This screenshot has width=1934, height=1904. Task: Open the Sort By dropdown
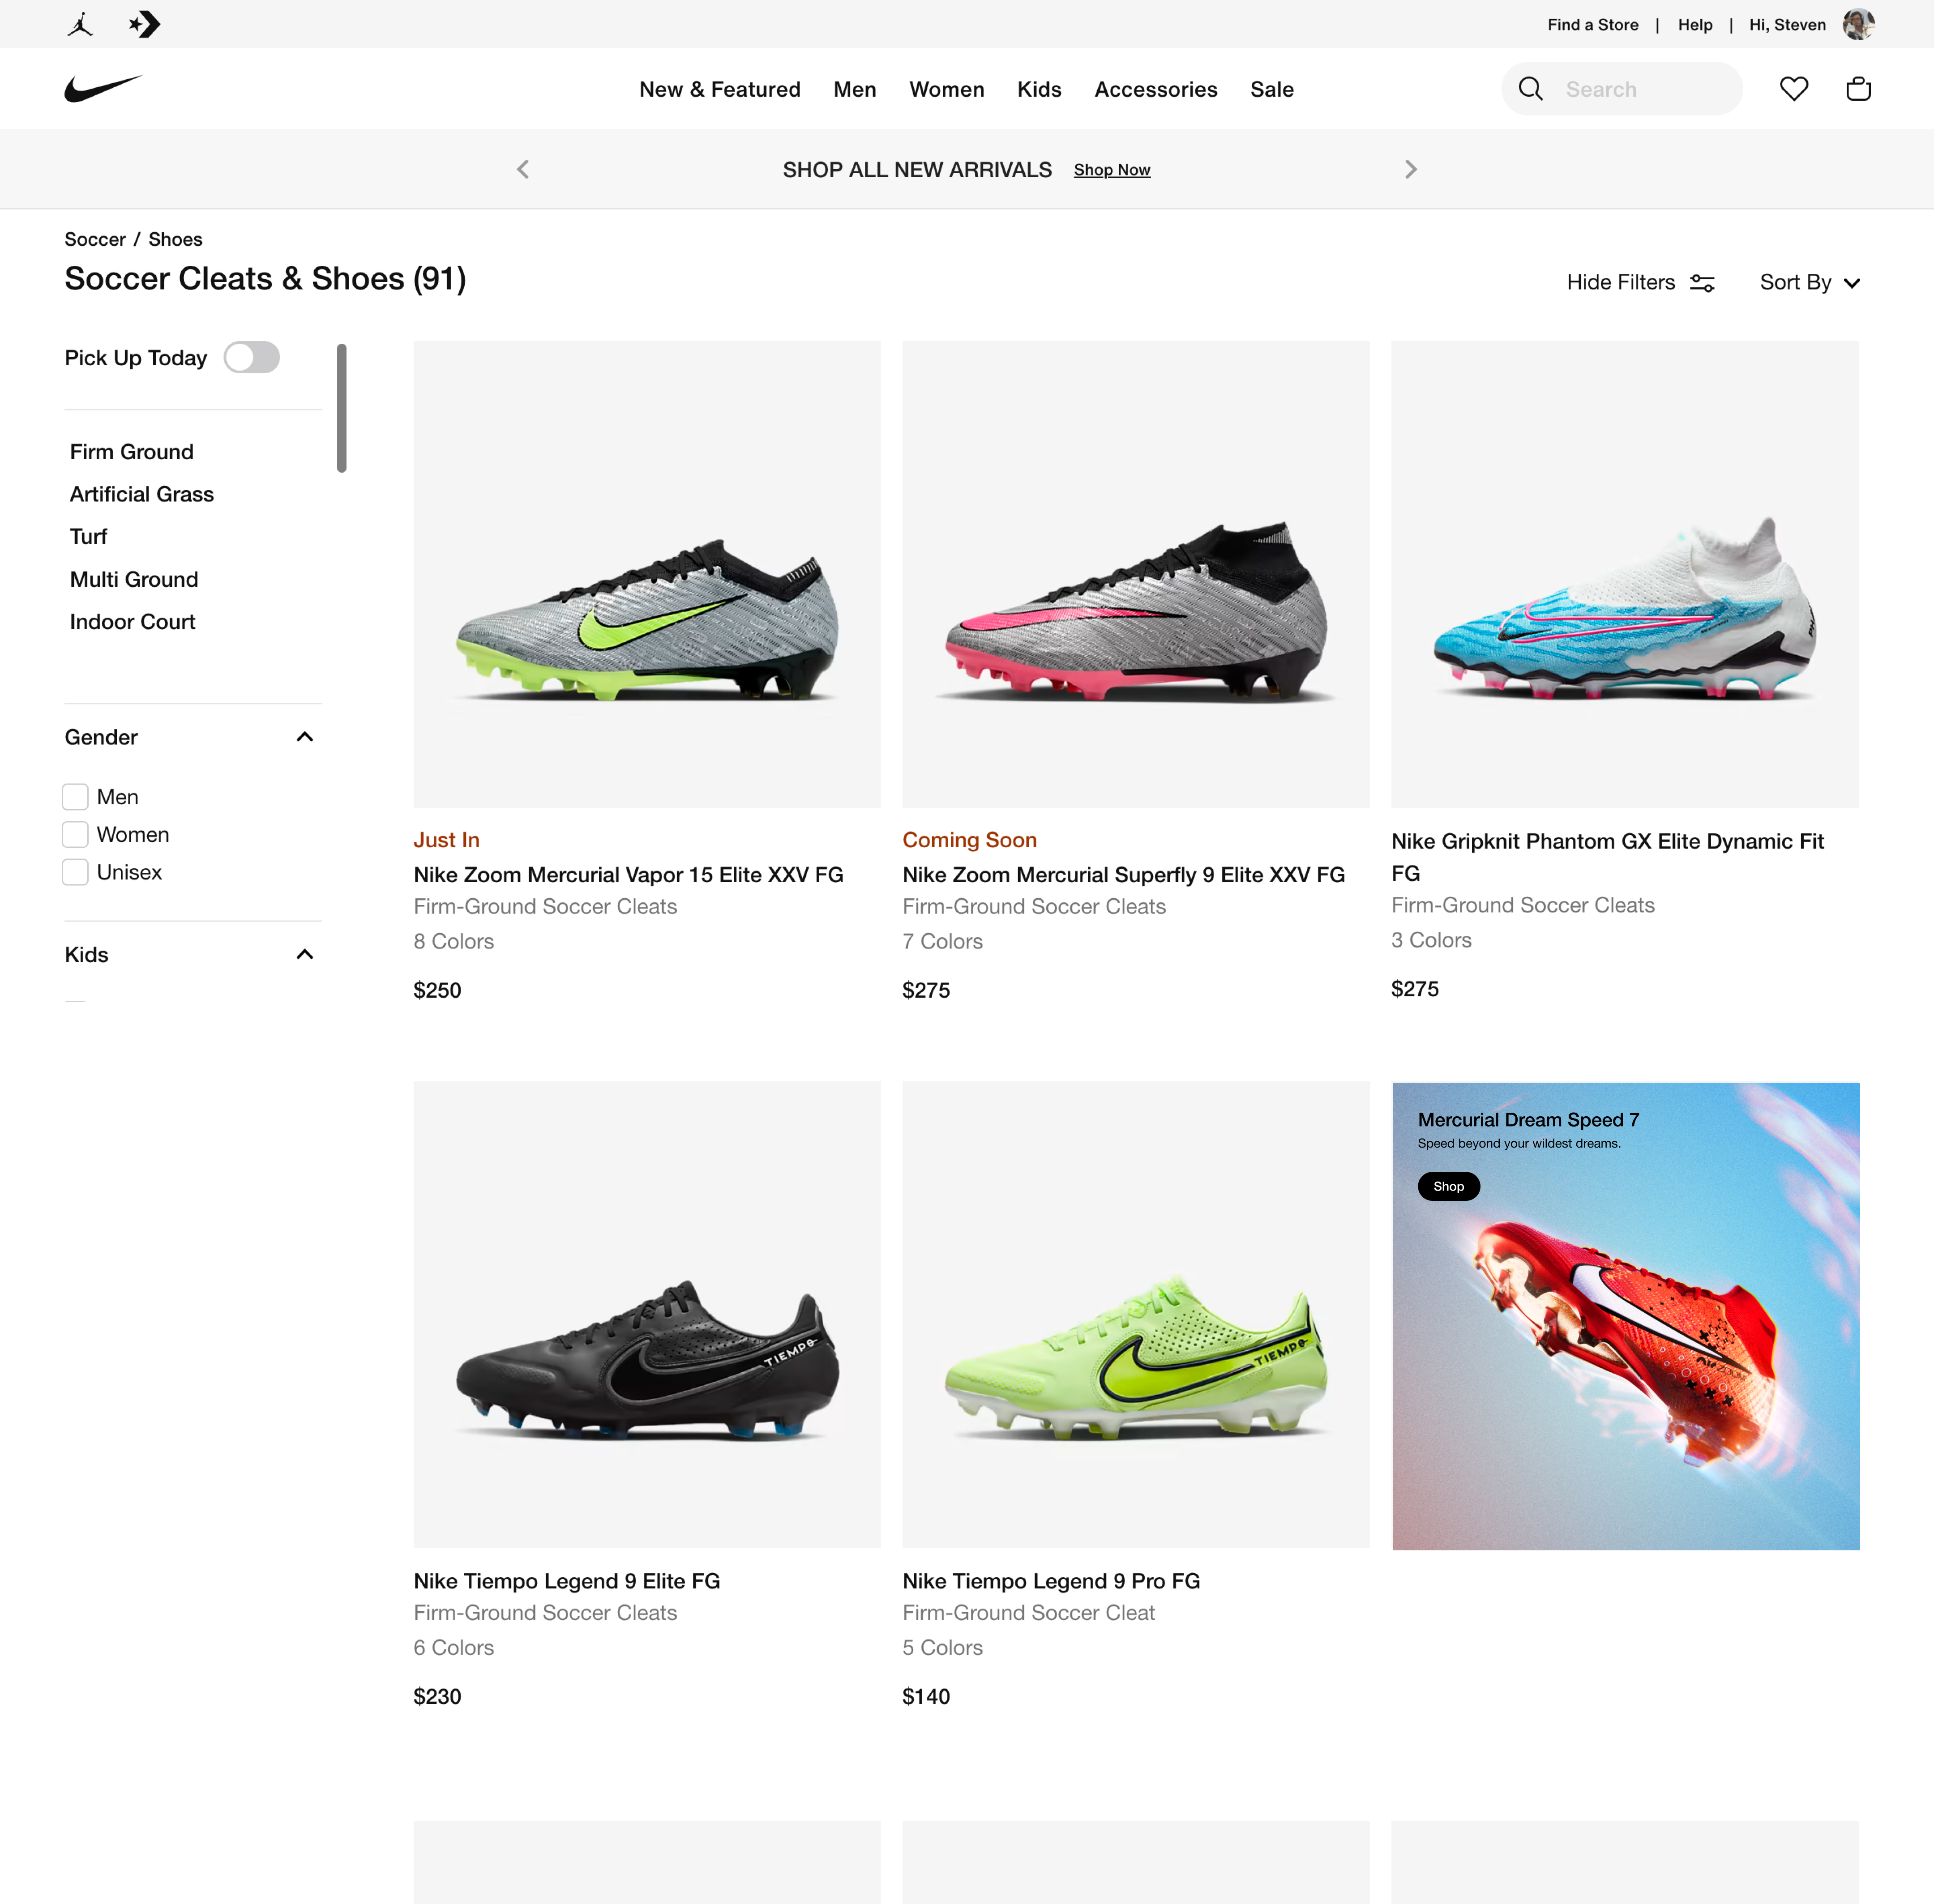1809,283
